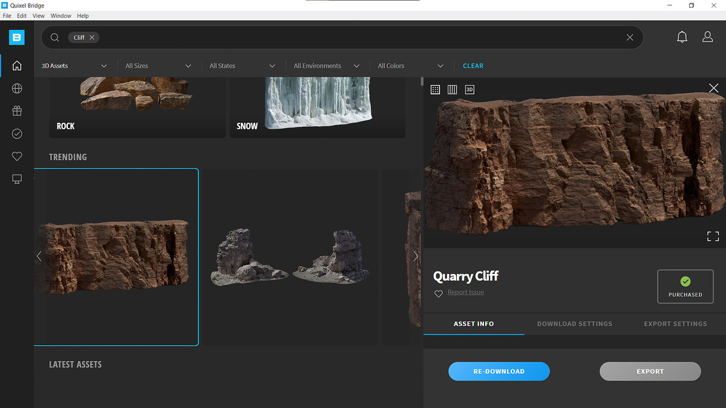
Task: Open the File menu
Action: coord(7,16)
